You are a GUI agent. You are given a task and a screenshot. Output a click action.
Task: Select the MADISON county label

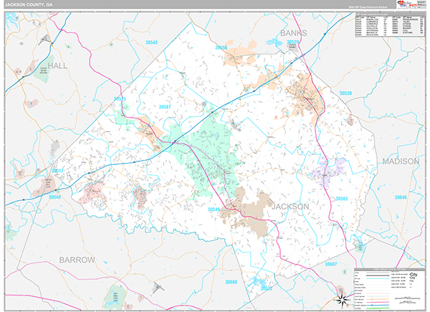pos(401,161)
